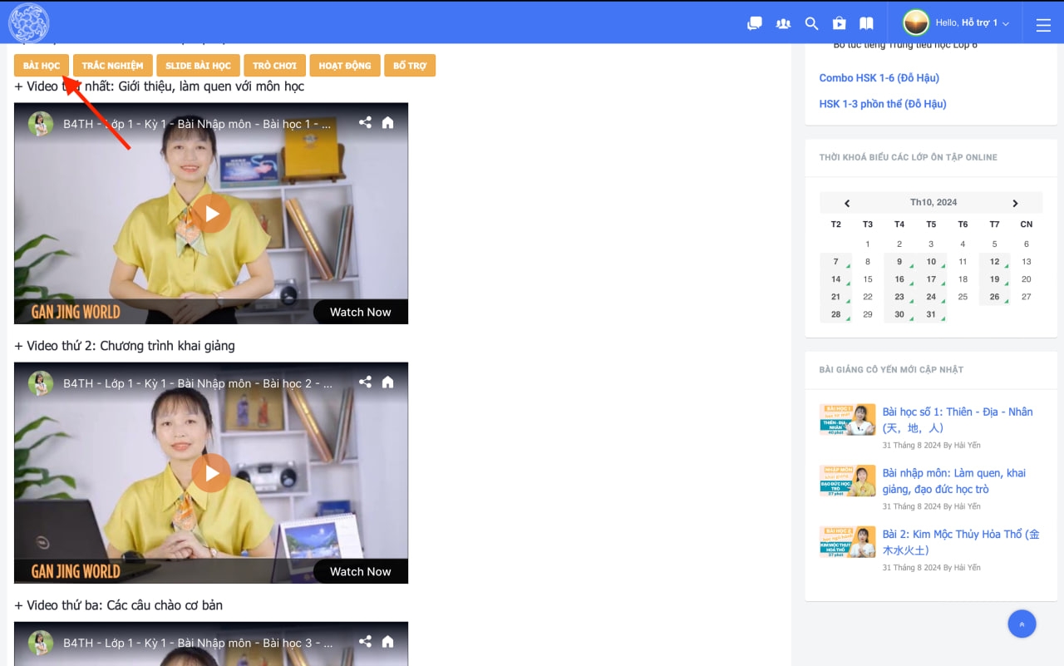Share the first video using share icon
This screenshot has width=1064, height=666.
click(365, 123)
